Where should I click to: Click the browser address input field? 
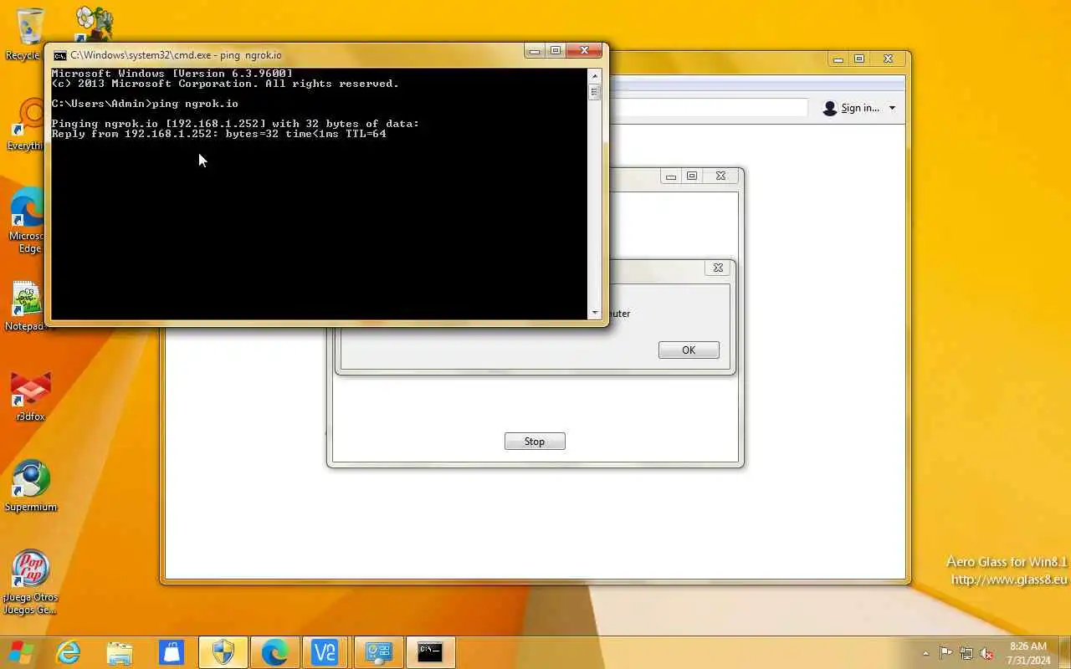coord(708,107)
